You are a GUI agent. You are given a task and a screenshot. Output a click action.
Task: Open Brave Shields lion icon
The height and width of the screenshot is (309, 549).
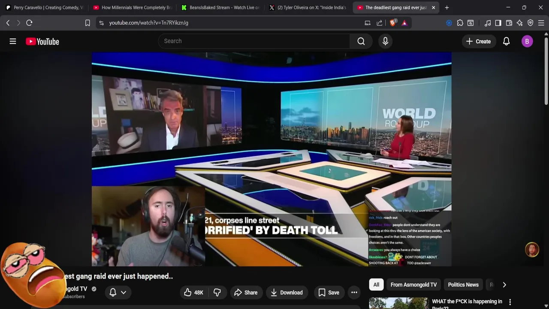tap(392, 23)
